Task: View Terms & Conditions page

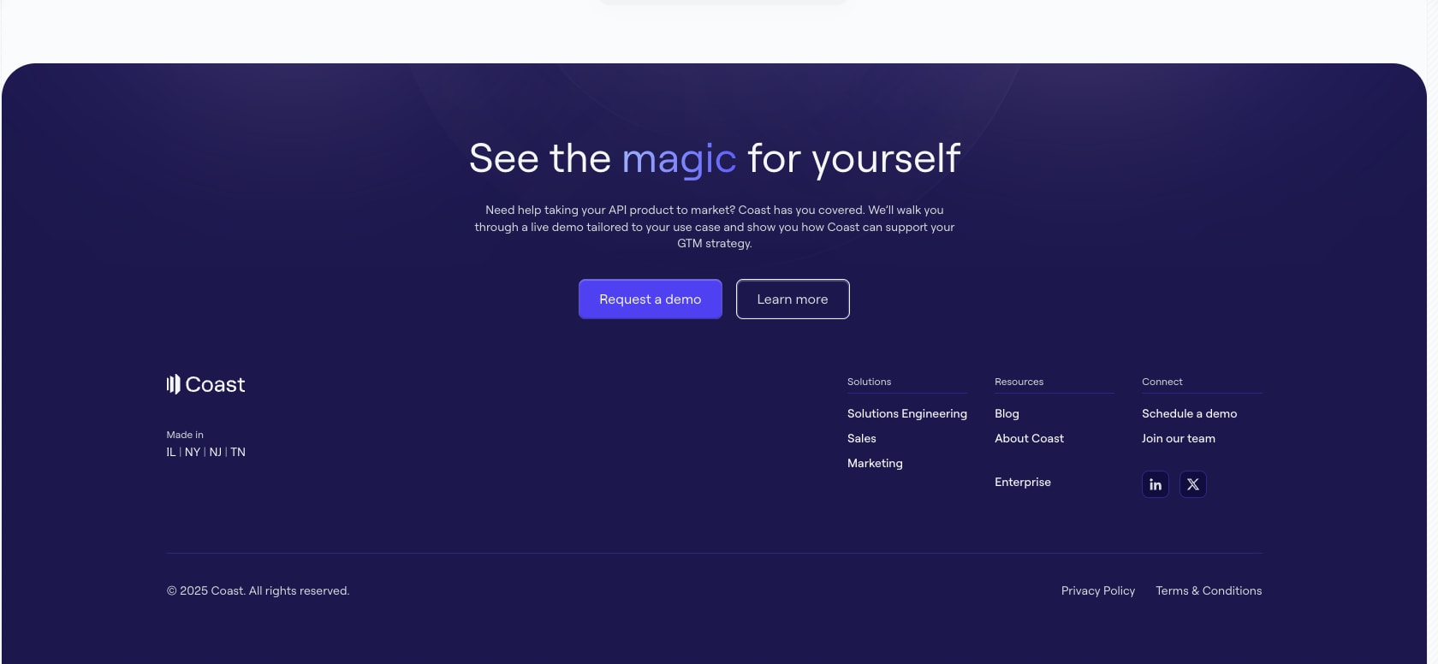Action: click(x=1208, y=590)
